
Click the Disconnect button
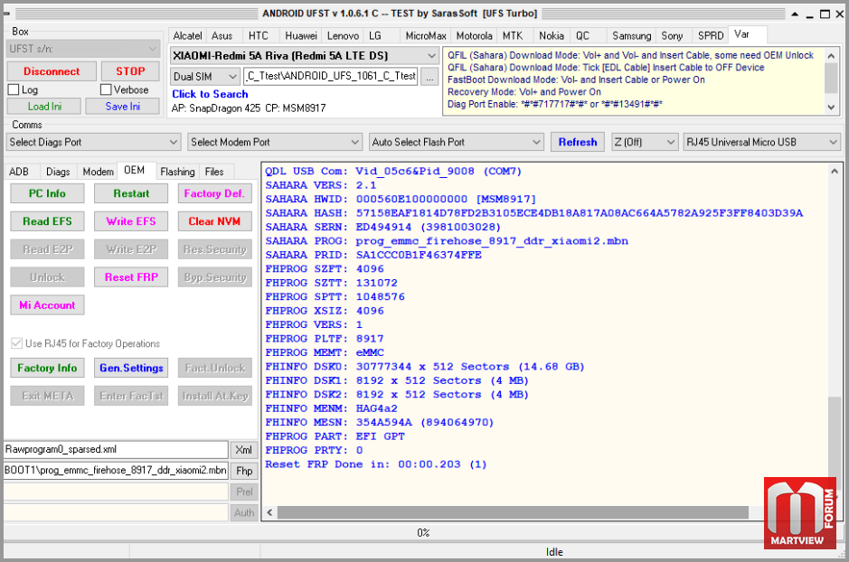tap(52, 71)
